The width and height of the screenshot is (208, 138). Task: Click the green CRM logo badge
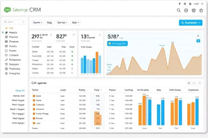pos(7,10)
